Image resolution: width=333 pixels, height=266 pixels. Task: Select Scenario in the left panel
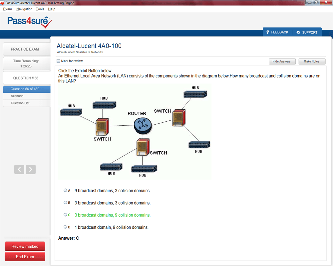click(x=17, y=96)
